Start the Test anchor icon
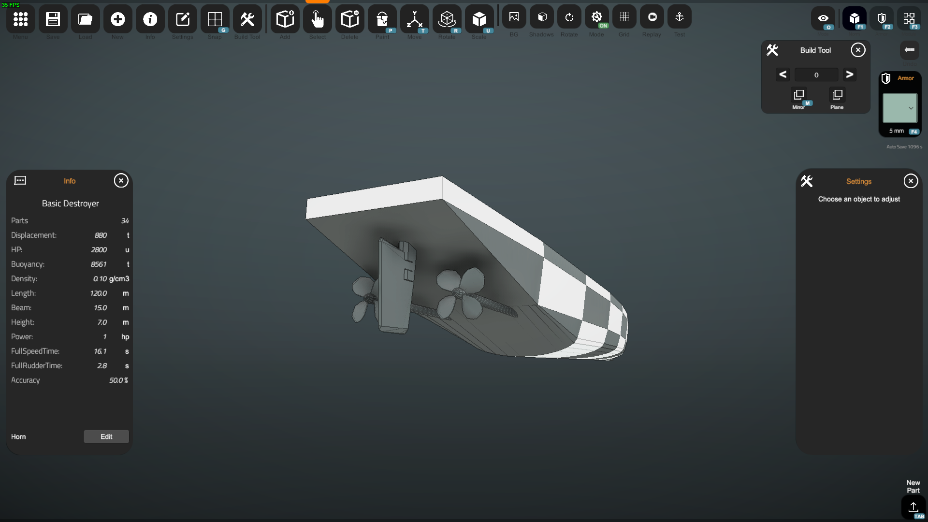928x522 pixels. 679,17
